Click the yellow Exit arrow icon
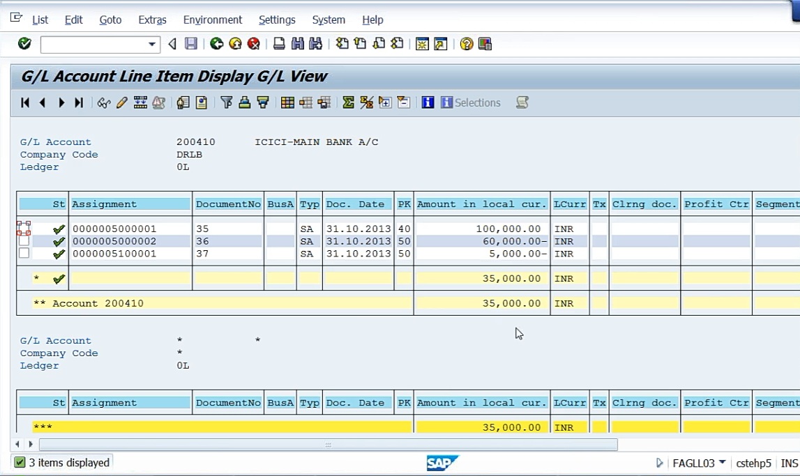800x476 pixels. (235, 44)
